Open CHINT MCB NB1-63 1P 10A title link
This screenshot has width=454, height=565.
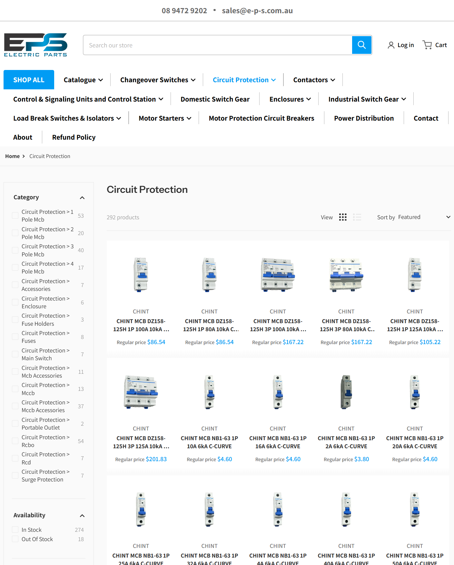210,442
